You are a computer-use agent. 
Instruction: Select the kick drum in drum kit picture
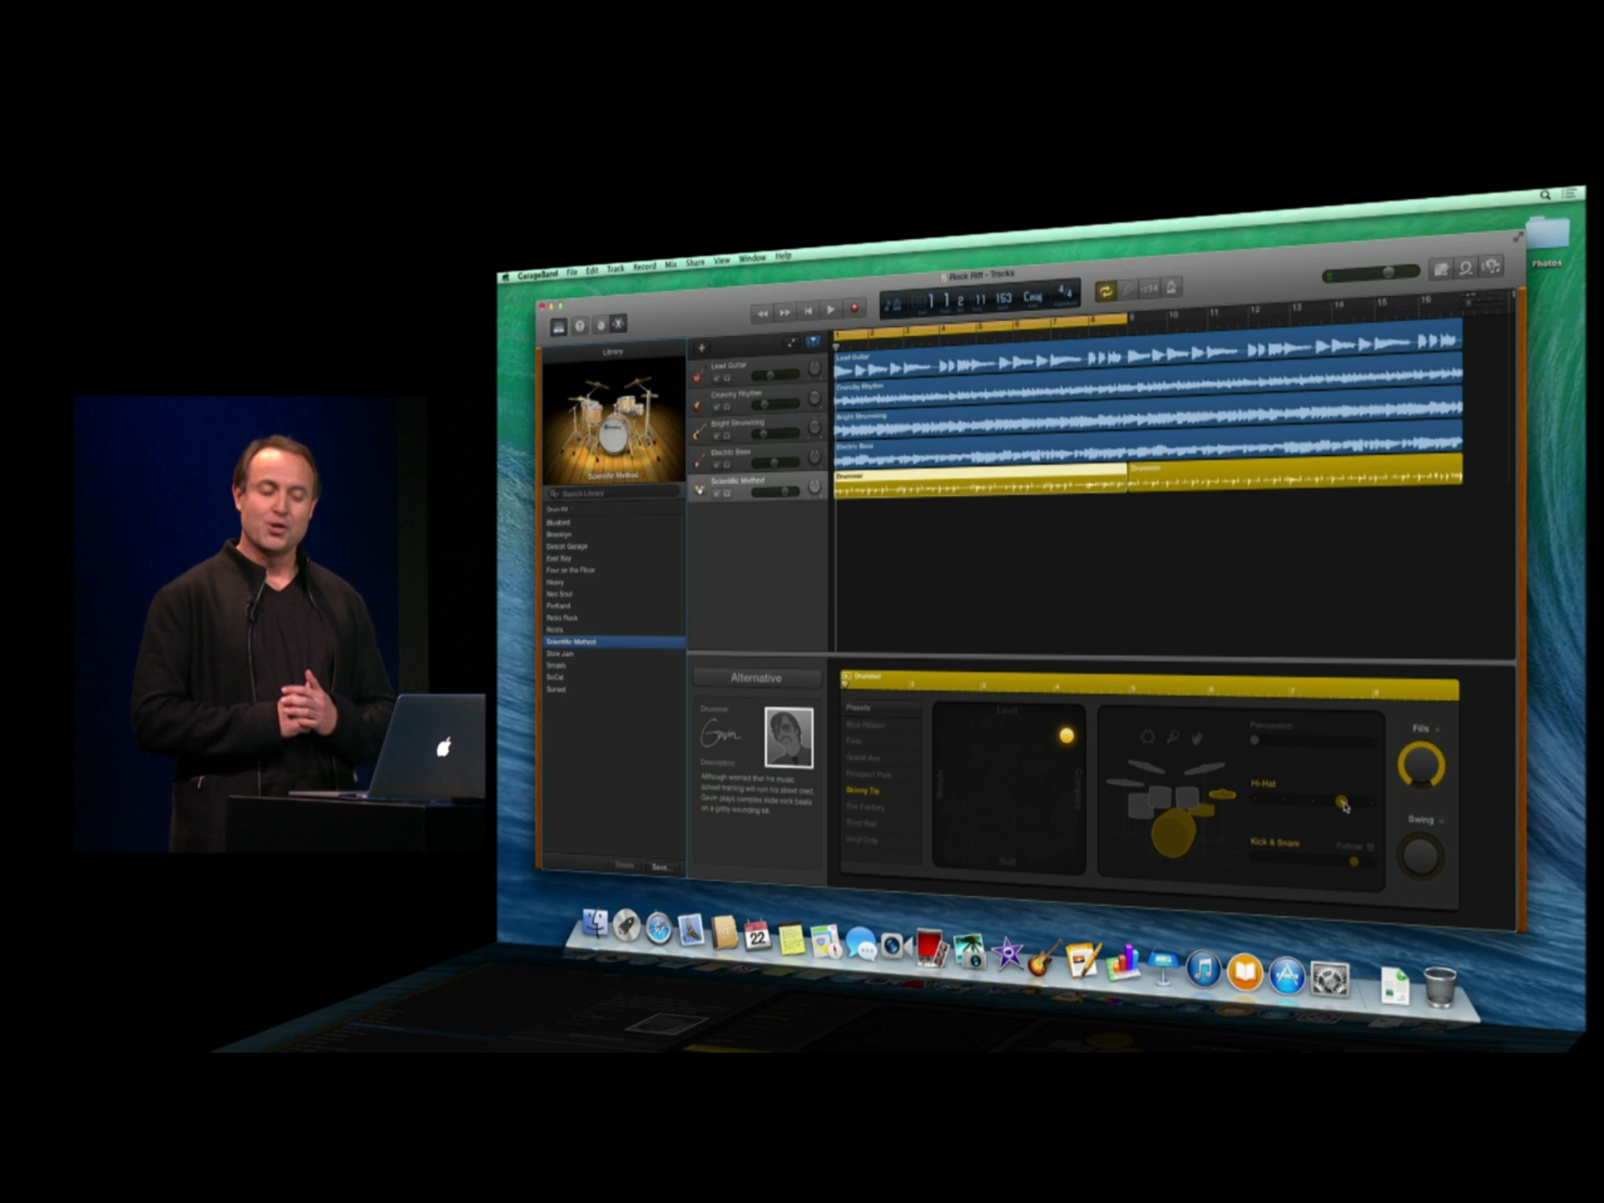[1172, 833]
